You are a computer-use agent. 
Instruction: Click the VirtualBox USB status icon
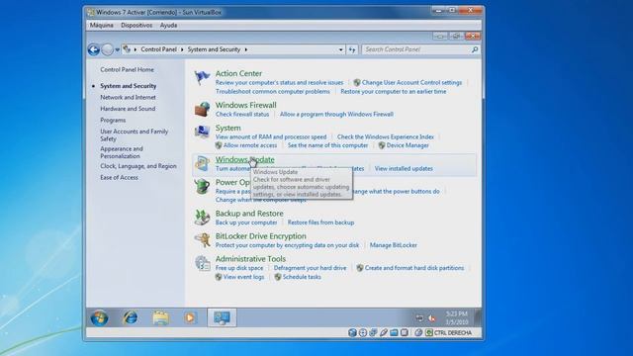[x=384, y=332]
